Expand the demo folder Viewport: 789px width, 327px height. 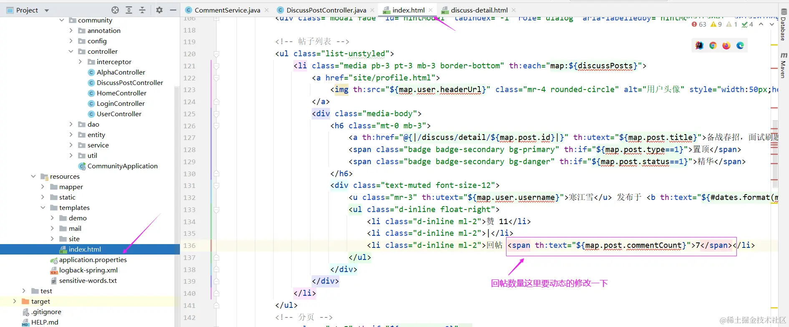pyautogui.click(x=52, y=218)
